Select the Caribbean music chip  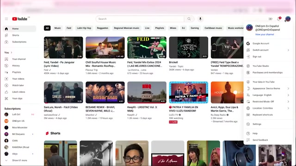(x=213, y=28)
